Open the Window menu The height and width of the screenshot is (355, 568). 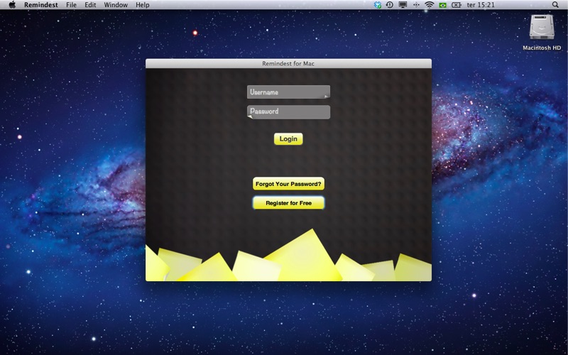[116, 5]
